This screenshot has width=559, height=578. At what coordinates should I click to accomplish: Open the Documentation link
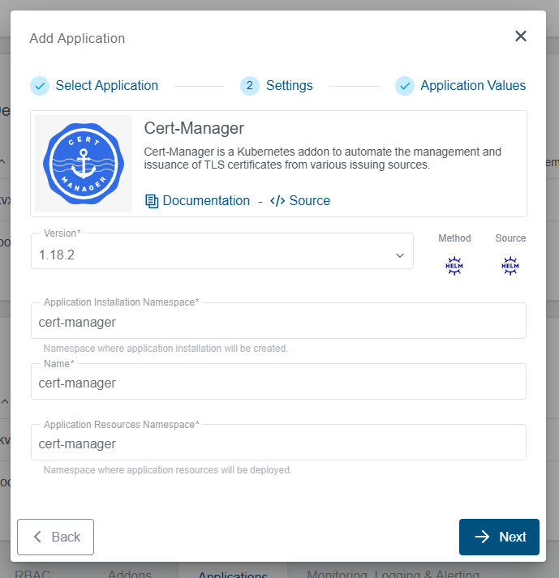coord(206,200)
